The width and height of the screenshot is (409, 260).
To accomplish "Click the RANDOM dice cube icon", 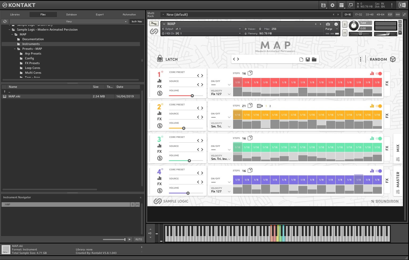I will [393, 59].
